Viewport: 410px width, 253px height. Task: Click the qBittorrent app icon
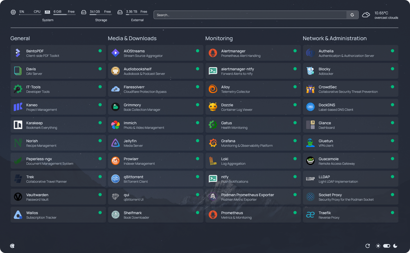click(115, 179)
